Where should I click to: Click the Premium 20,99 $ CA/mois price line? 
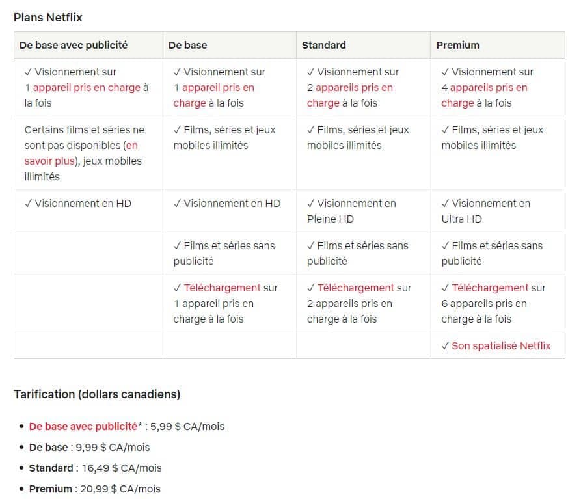tap(95, 489)
